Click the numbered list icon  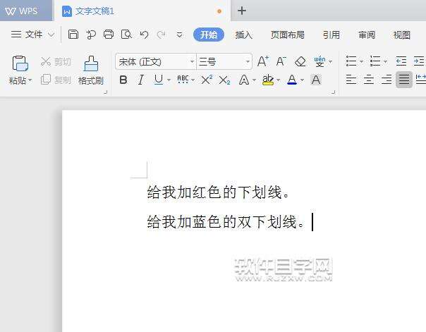[x=375, y=61]
